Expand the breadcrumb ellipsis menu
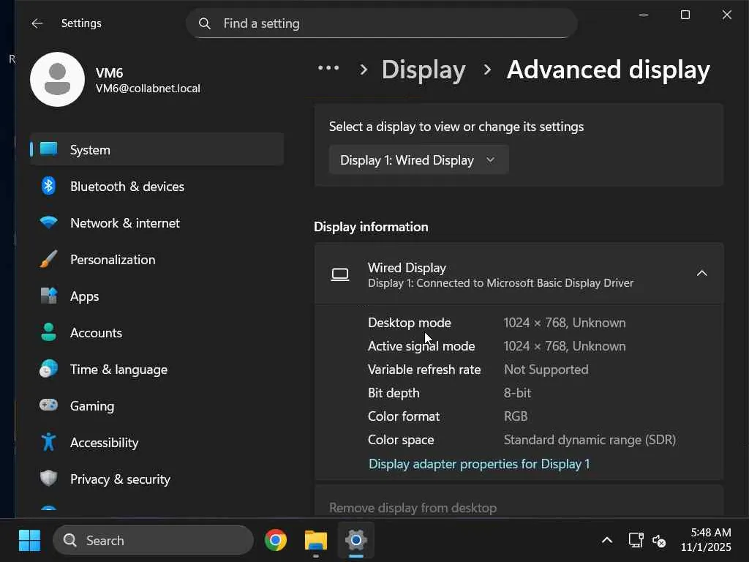 click(328, 69)
